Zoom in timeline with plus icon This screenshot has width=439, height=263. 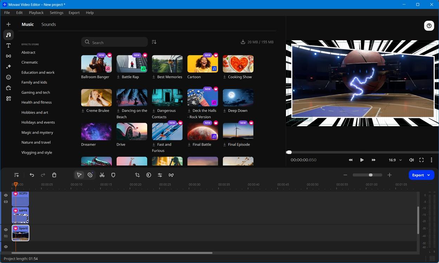(389, 175)
